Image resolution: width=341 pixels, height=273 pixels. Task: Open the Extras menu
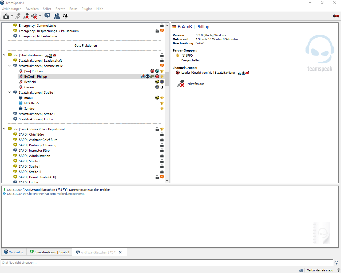(73, 9)
